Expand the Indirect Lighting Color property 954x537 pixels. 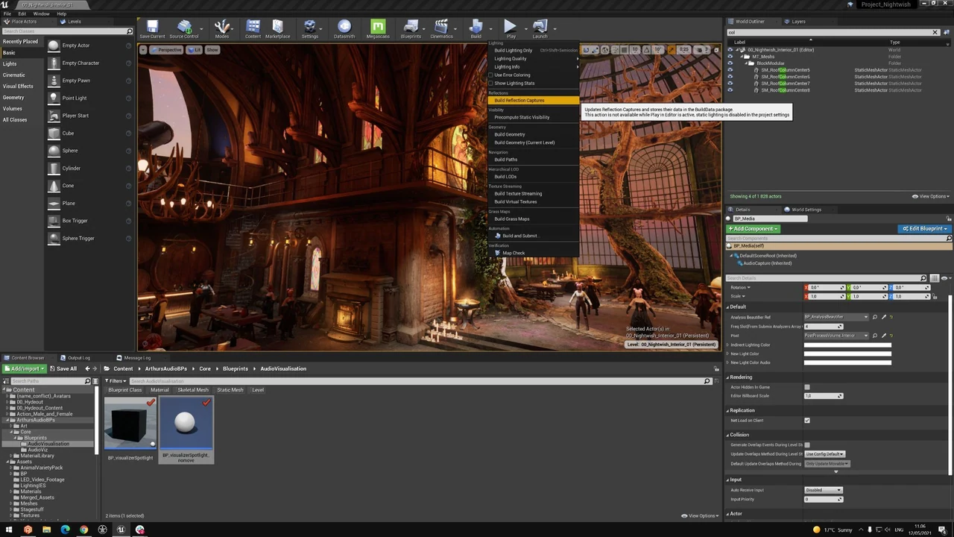(x=728, y=345)
